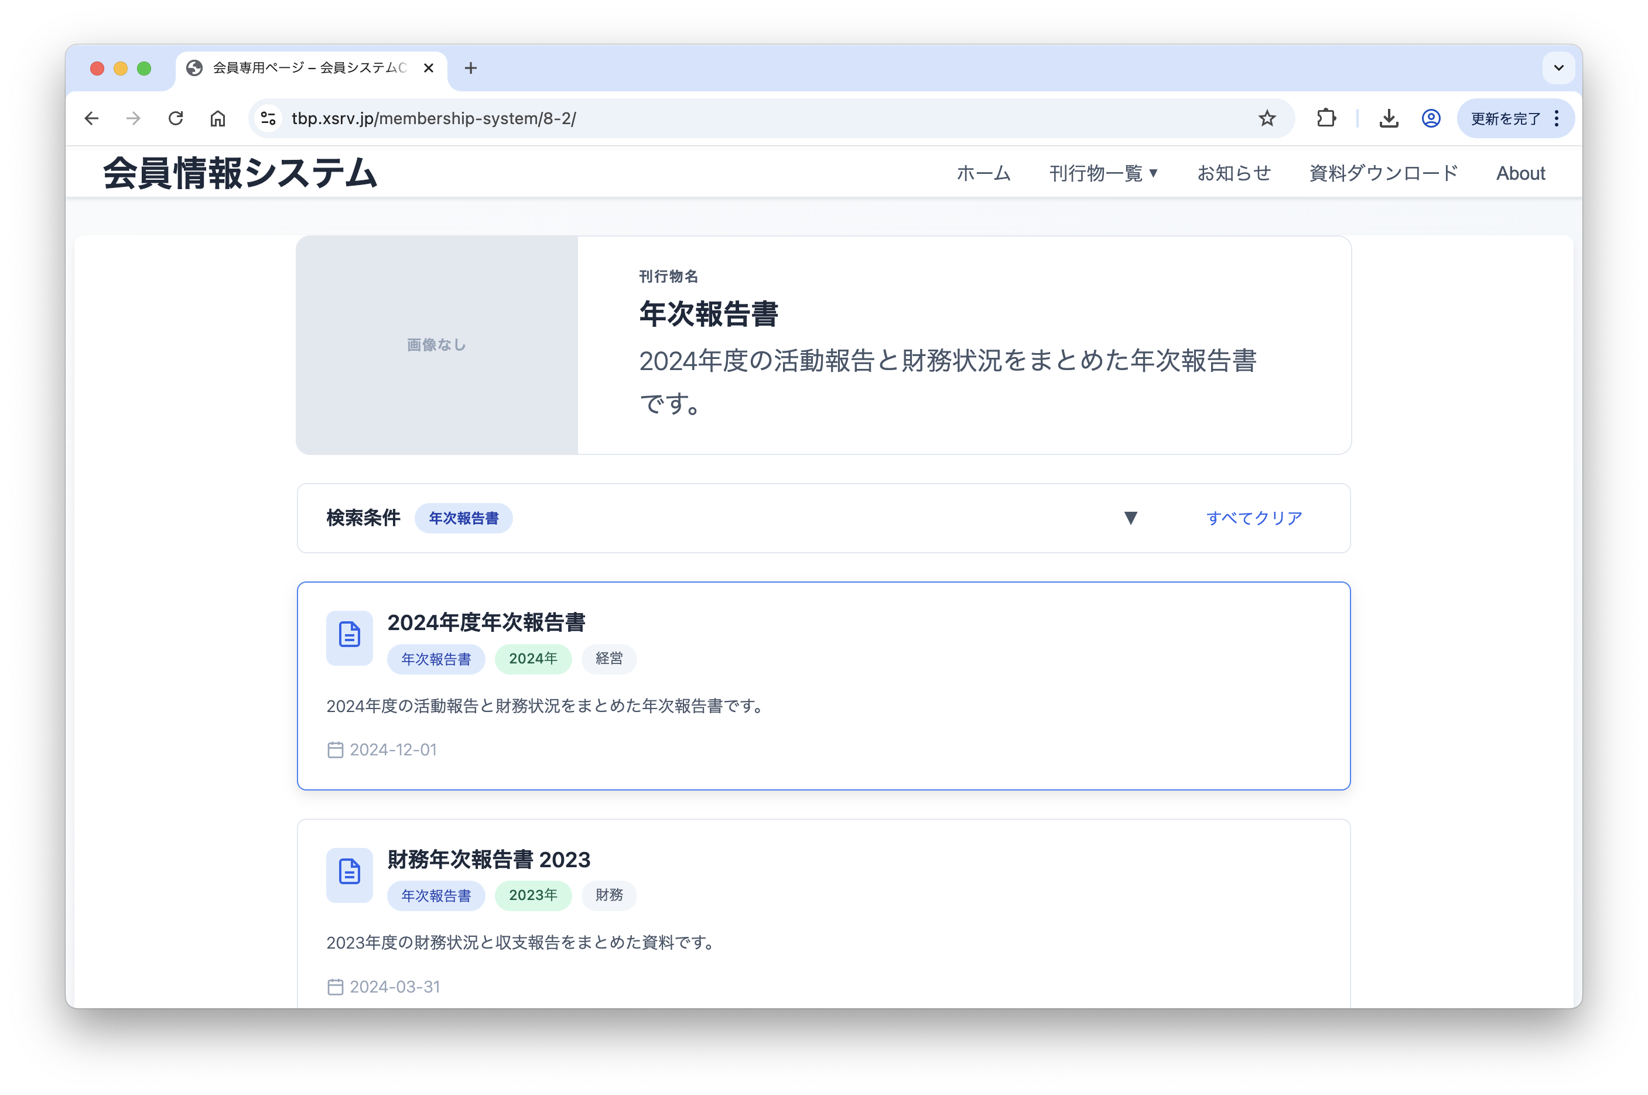The height and width of the screenshot is (1095, 1648).
Task: Open the browser three-dot menu
Action: [1556, 118]
